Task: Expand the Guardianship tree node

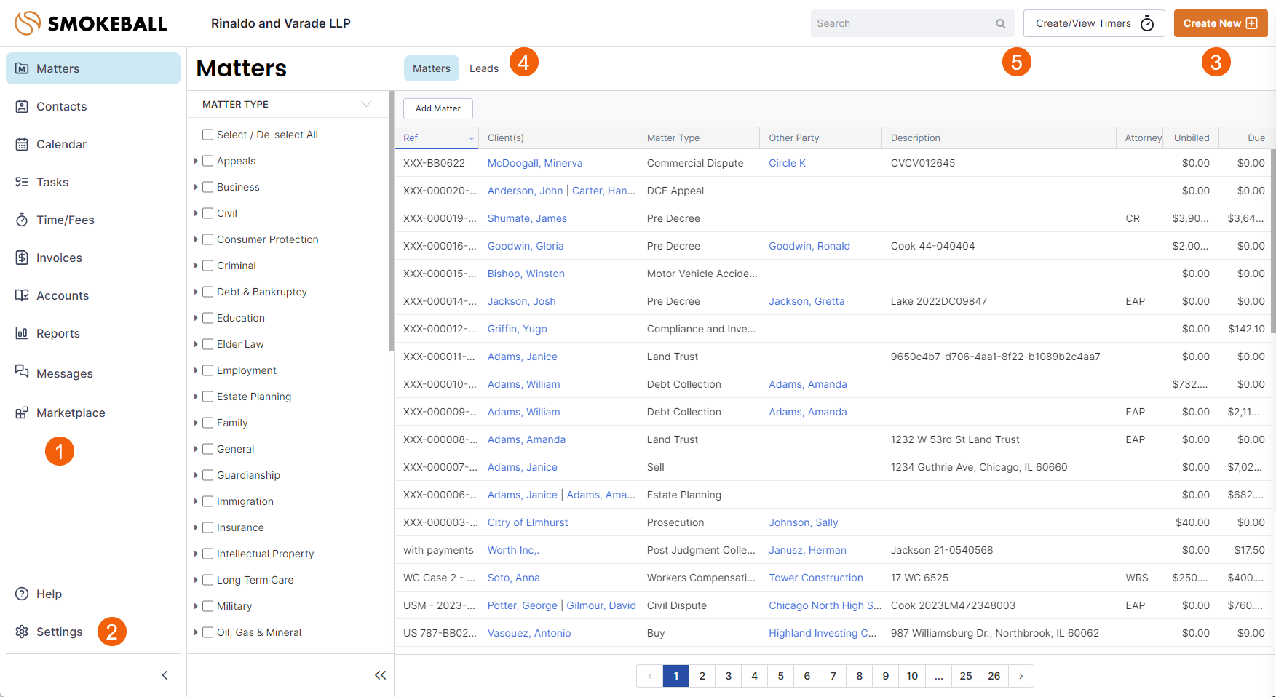Action: pyautogui.click(x=196, y=475)
